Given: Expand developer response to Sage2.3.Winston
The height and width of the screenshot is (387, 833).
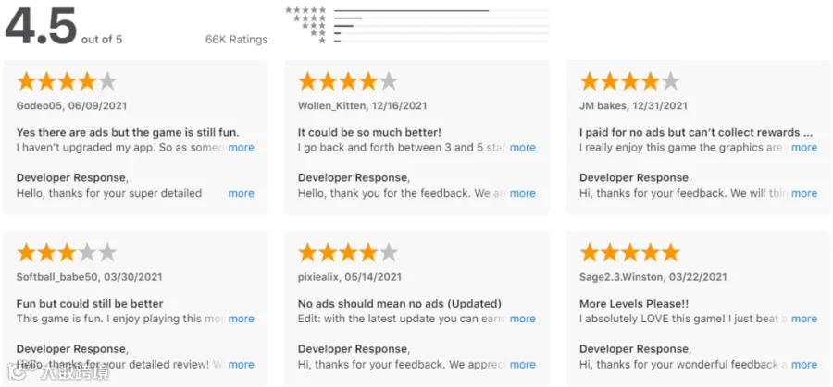Looking at the screenshot, I should (804, 365).
